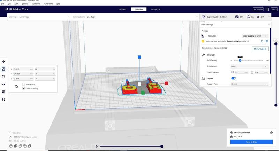The image size is (279, 151).
Task: Select the Mirror tool in left toolbar
Action: tap(3, 84)
